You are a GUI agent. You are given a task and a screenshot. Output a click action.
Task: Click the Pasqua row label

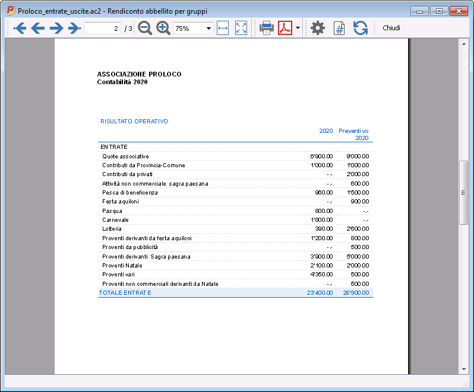(x=112, y=211)
